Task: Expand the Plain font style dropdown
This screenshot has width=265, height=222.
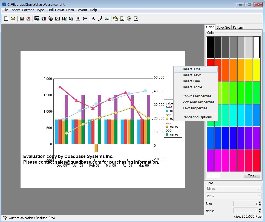Action: click(259, 196)
